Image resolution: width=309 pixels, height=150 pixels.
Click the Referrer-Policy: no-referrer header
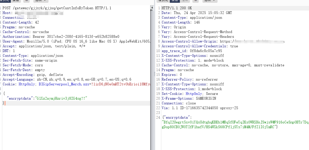coord(190,79)
